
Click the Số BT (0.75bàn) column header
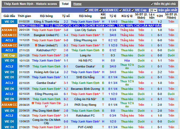171,16
